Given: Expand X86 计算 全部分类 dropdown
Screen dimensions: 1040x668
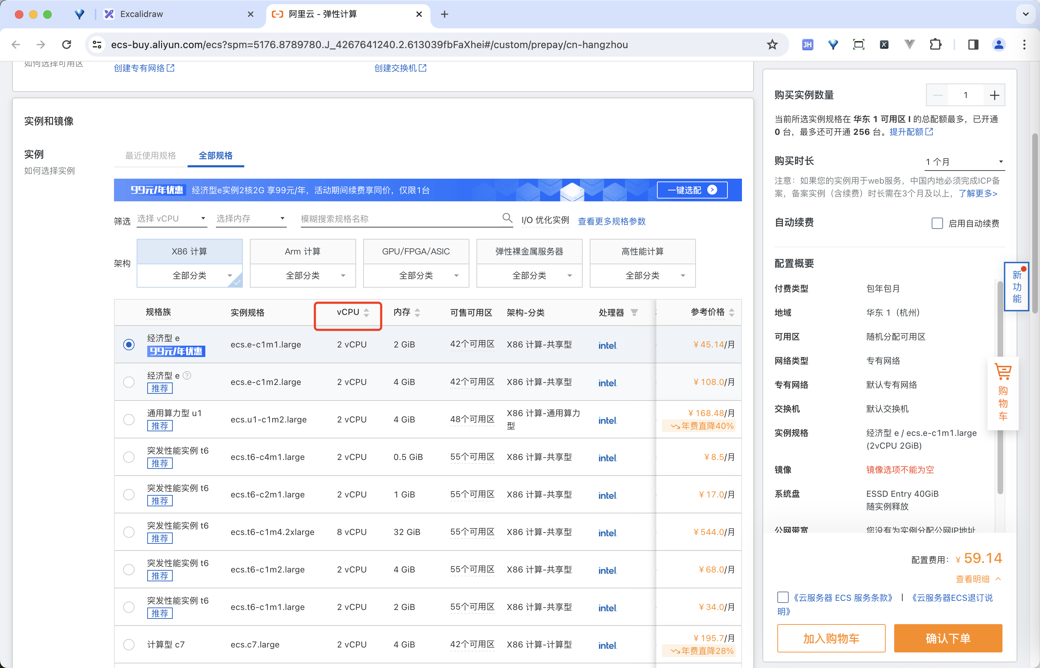Looking at the screenshot, I should coord(190,275).
